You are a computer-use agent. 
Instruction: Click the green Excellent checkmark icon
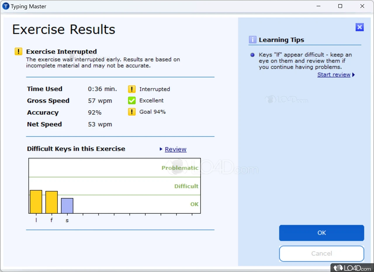coord(132,101)
